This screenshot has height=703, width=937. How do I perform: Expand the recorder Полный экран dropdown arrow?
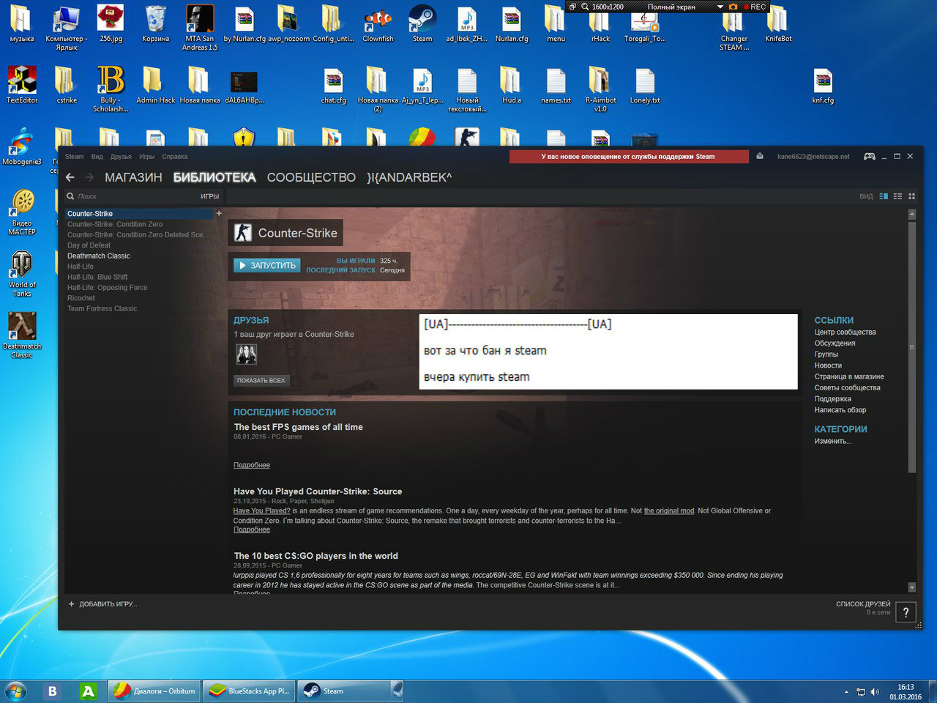720,7
